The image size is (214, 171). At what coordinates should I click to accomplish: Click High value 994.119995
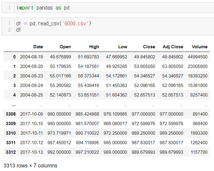click(87, 143)
